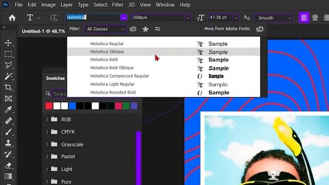Choose Helvetica Bold font

click(x=163, y=60)
